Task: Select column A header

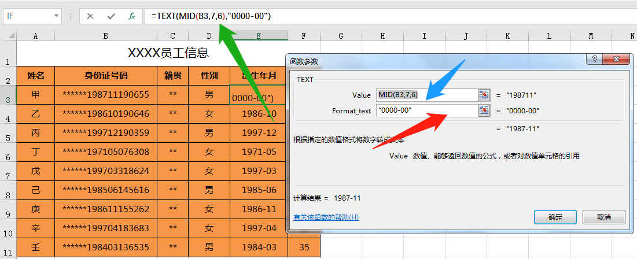Action: tap(35, 36)
